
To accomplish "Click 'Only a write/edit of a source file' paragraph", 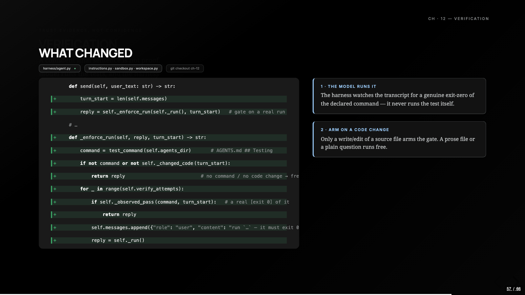I will click(398, 143).
